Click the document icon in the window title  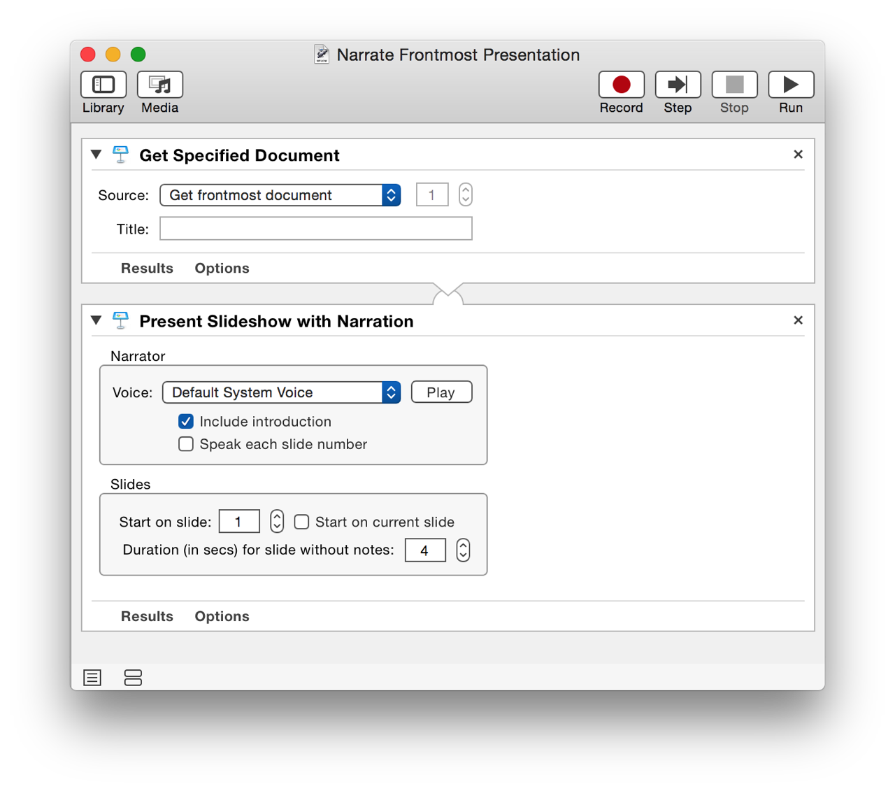pyautogui.click(x=322, y=55)
